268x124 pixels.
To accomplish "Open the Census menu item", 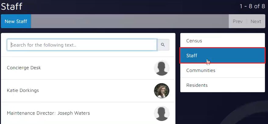I will [x=194, y=41].
